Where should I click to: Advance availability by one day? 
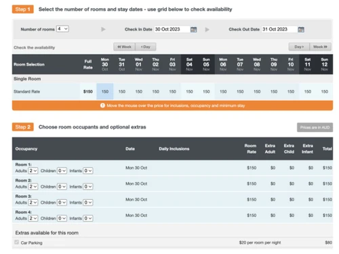(299, 47)
